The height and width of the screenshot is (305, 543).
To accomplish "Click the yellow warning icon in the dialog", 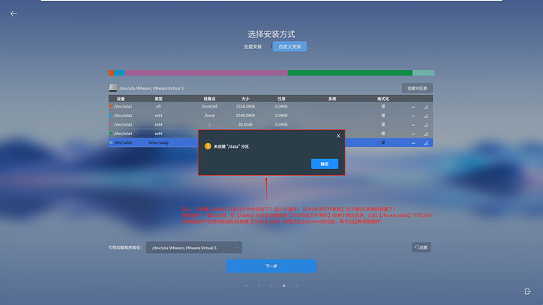I will (208, 146).
